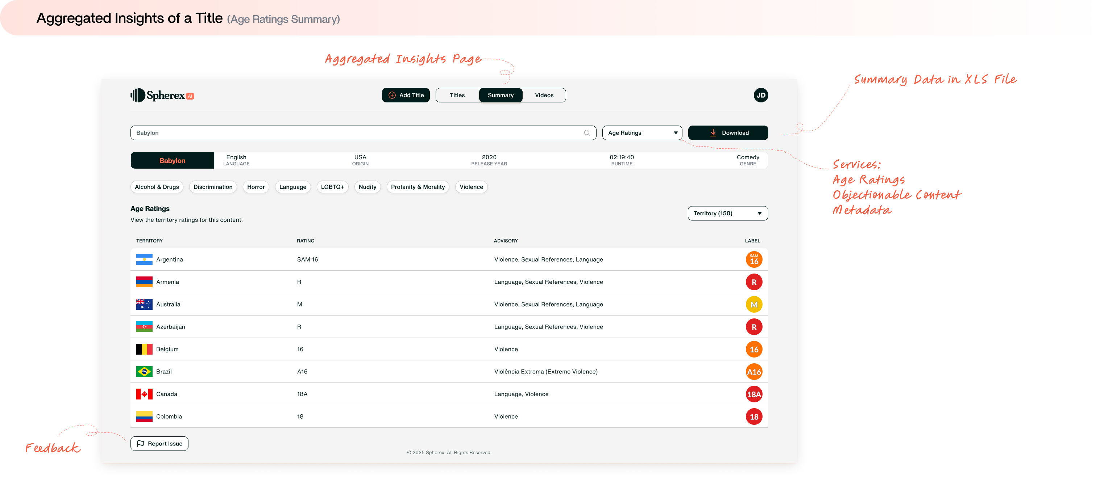Click the Report Issue button
Screen dimensions: 1113x478
coord(159,443)
